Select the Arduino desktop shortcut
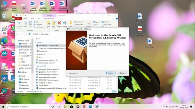 pyautogui.click(x=5, y=54)
